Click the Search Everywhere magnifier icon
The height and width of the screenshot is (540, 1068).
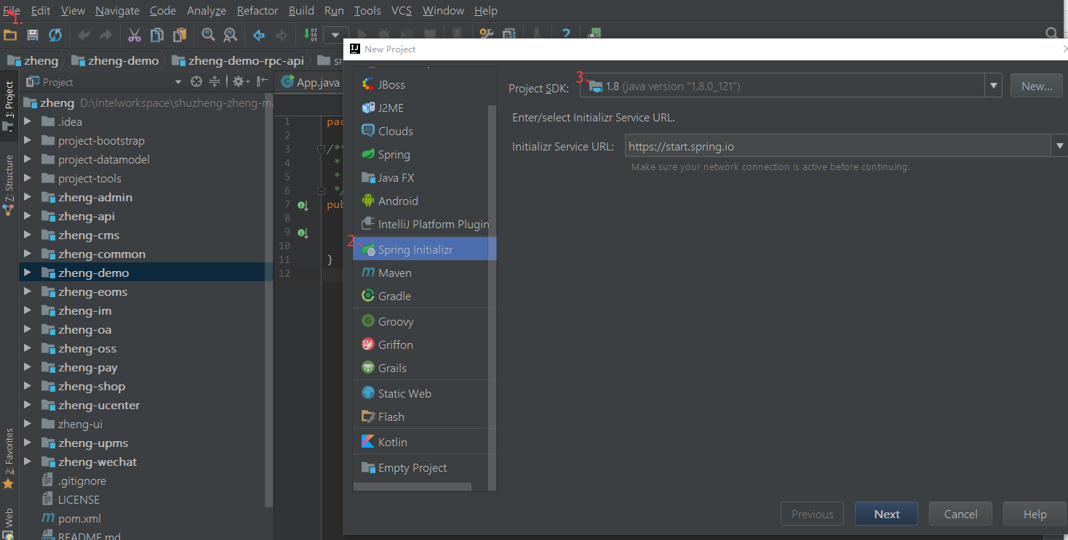(x=1052, y=33)
